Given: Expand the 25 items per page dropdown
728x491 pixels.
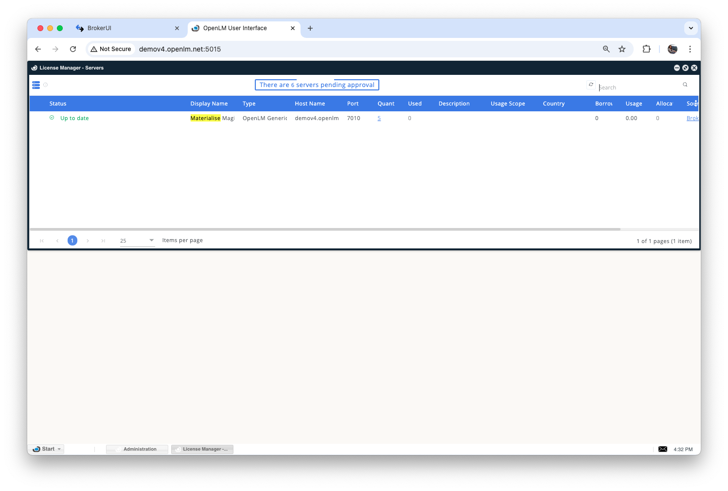Looking at the screenshot, I should [137, 241].
